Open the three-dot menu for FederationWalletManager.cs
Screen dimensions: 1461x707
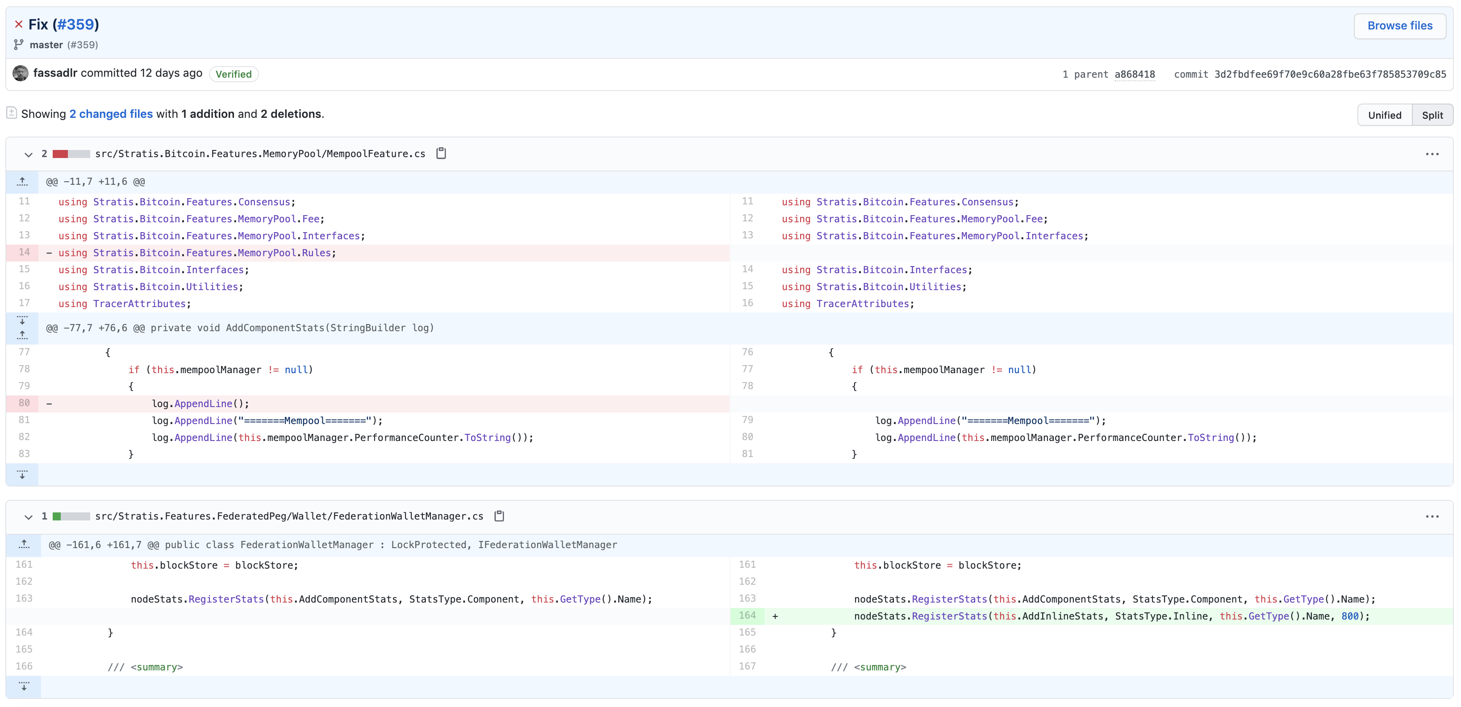[x=1432, y=516]
